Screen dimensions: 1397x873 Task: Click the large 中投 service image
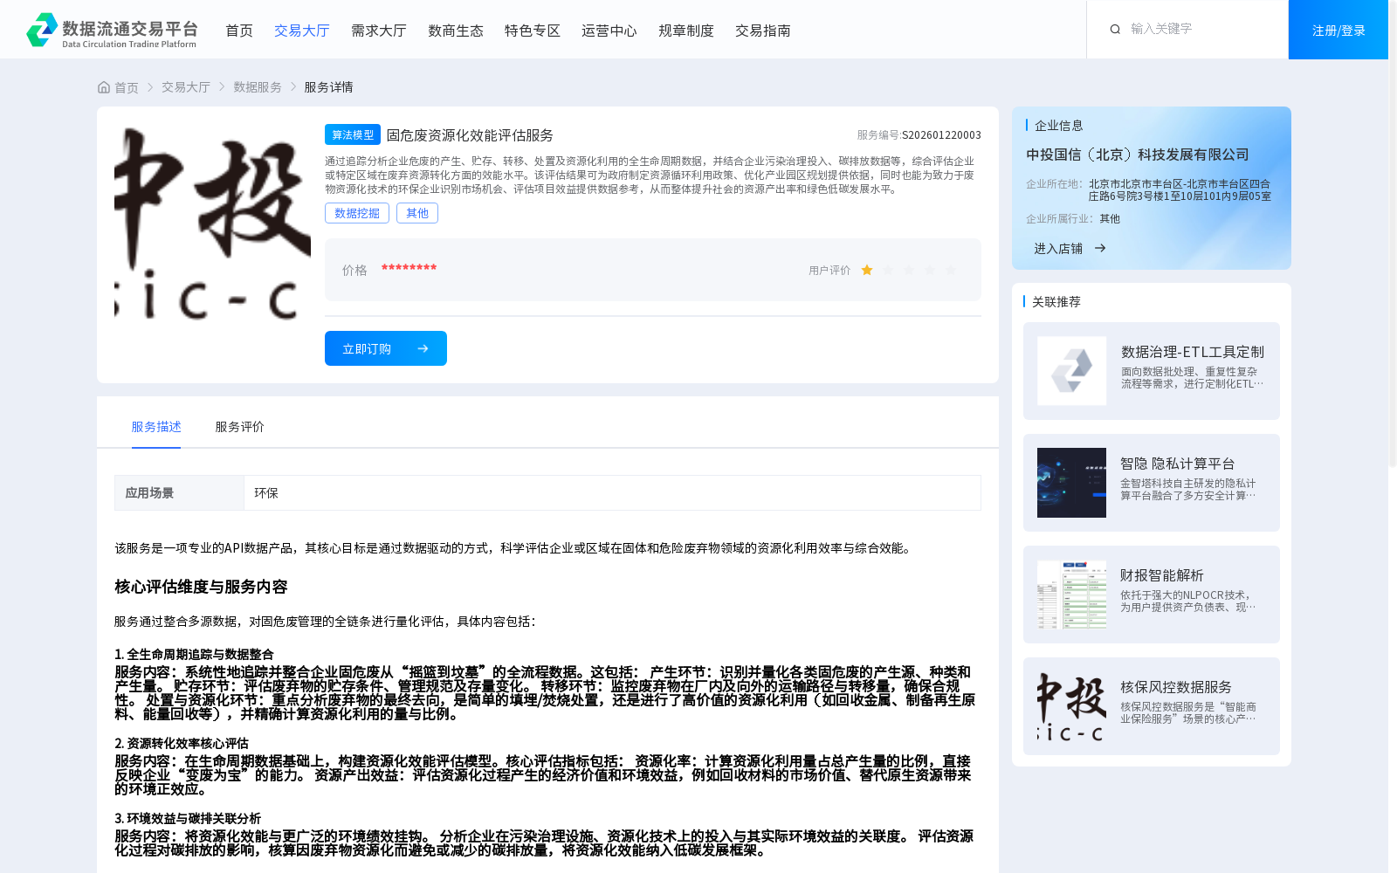pyautogui.click(x=212, y=223)
